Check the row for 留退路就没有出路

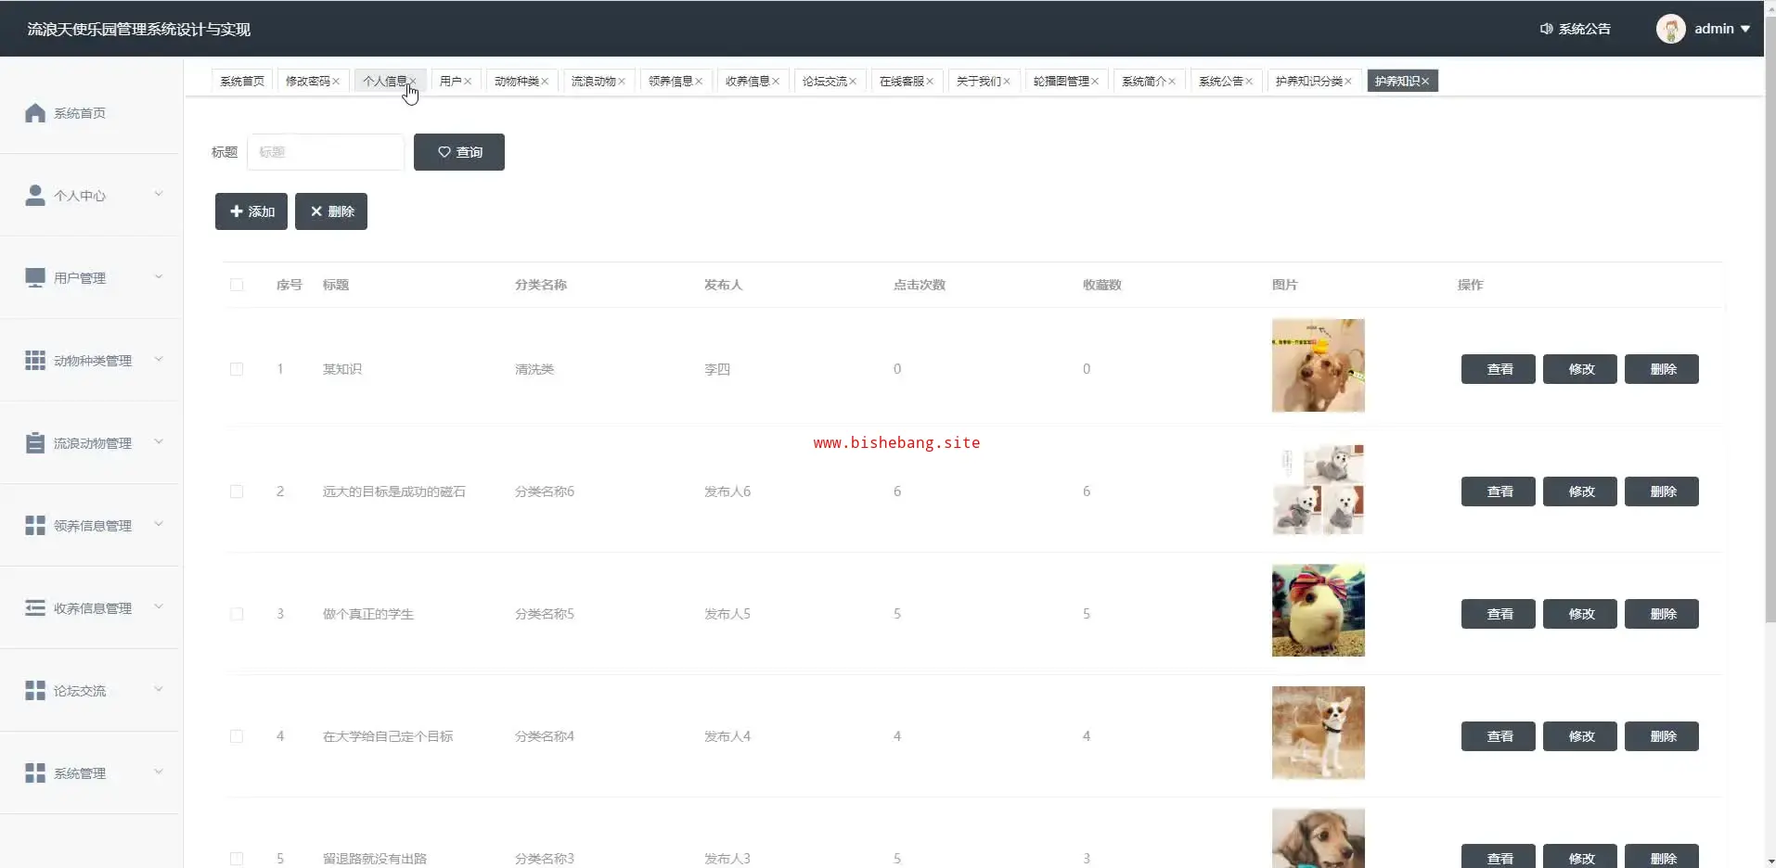point(237,859)
